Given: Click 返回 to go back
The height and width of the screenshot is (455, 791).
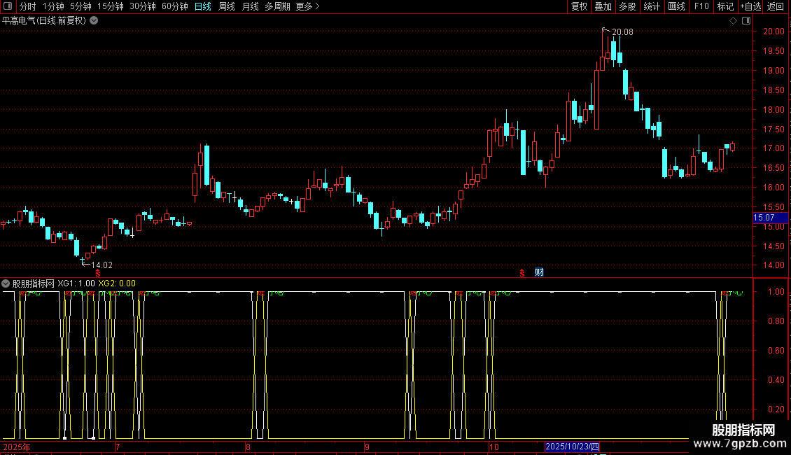Looking at the screenshot, I should click(x=776, y=6).
